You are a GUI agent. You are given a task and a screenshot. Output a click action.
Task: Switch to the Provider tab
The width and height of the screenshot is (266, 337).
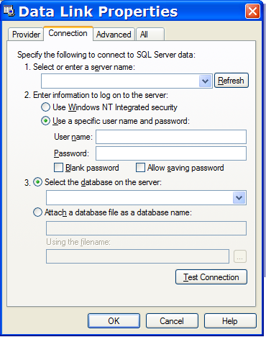[x=26, y=35]
